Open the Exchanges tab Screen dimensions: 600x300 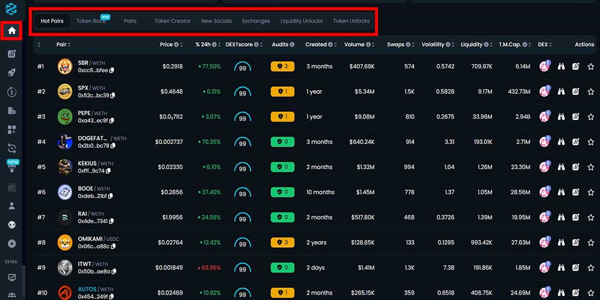click(x=256, y=21)
